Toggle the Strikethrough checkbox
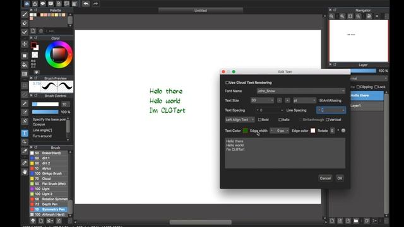This screenshot has height=227, width=404. [x=300, y=120]
